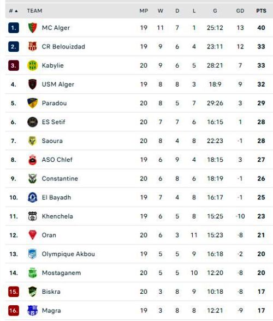Click the Oran red crest
Viewport: 273px width, 321px height.
click(32, 235)
